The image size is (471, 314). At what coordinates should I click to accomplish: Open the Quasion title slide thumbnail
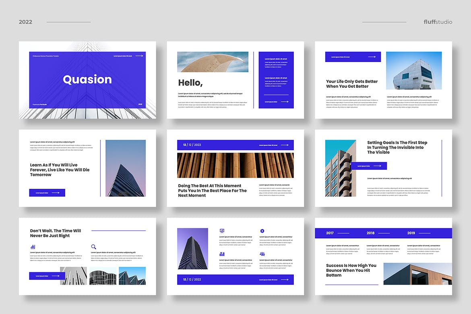[87, 80]
